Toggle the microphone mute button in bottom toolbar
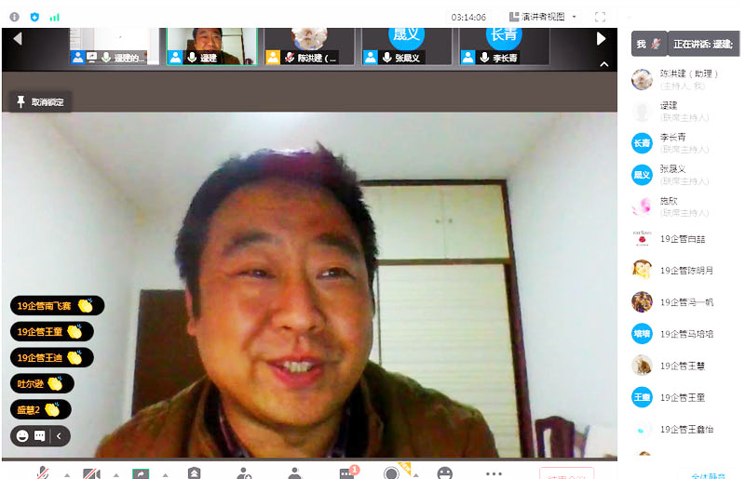Screen dimensions: 745x479 click(43, 473)
